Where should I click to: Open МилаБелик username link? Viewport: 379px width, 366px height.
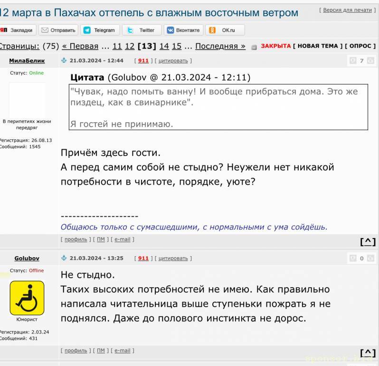(x=27, y=60)
